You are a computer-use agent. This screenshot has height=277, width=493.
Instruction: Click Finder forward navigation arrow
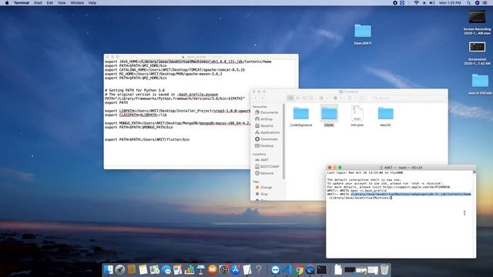pyautogui.click(x=263, y=98)
